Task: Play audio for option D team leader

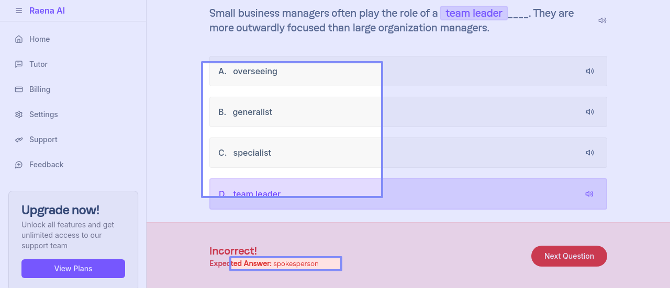Action: pos(589,194)
